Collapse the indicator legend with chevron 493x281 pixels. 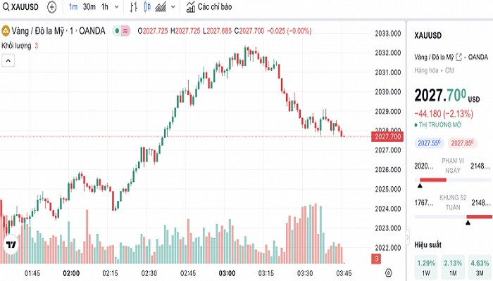[x=8, y=61]
